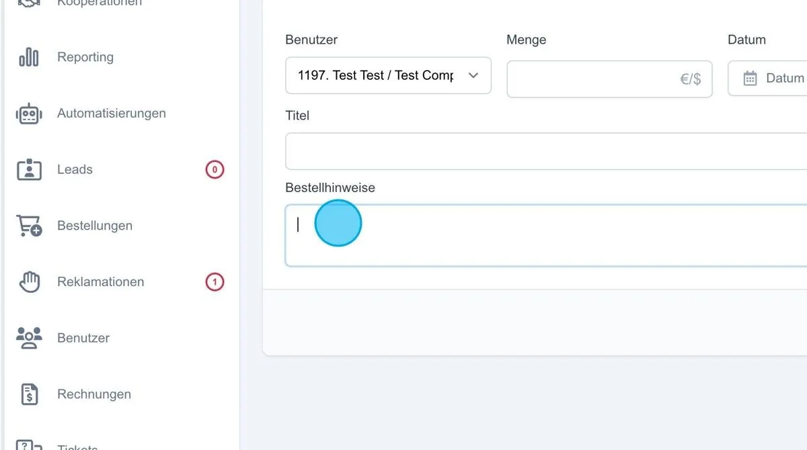Viewport: 807px width, 450px height.
Task: Click the Benutzer people icon
Action: (x=29, y=338)
